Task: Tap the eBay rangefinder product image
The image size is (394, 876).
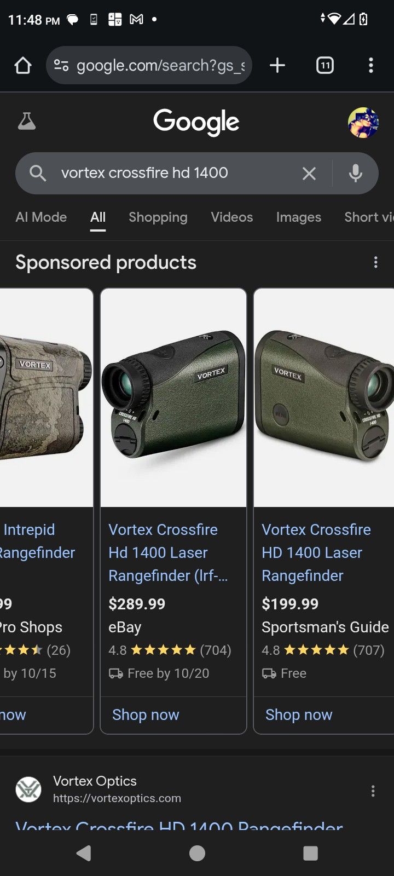Action: tap(173, 397)
